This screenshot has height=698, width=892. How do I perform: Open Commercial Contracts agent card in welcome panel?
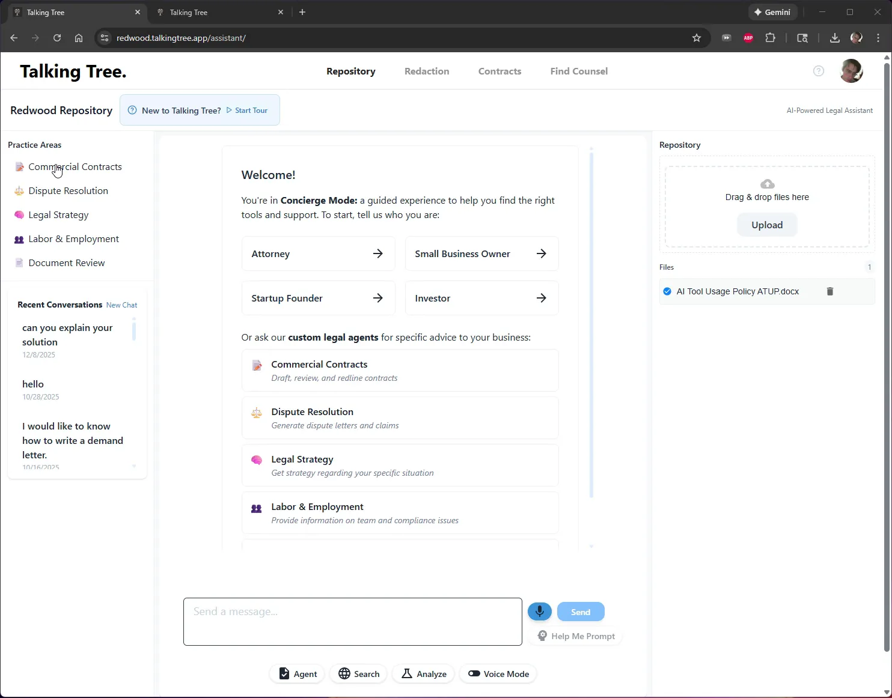tap(400, 371)
